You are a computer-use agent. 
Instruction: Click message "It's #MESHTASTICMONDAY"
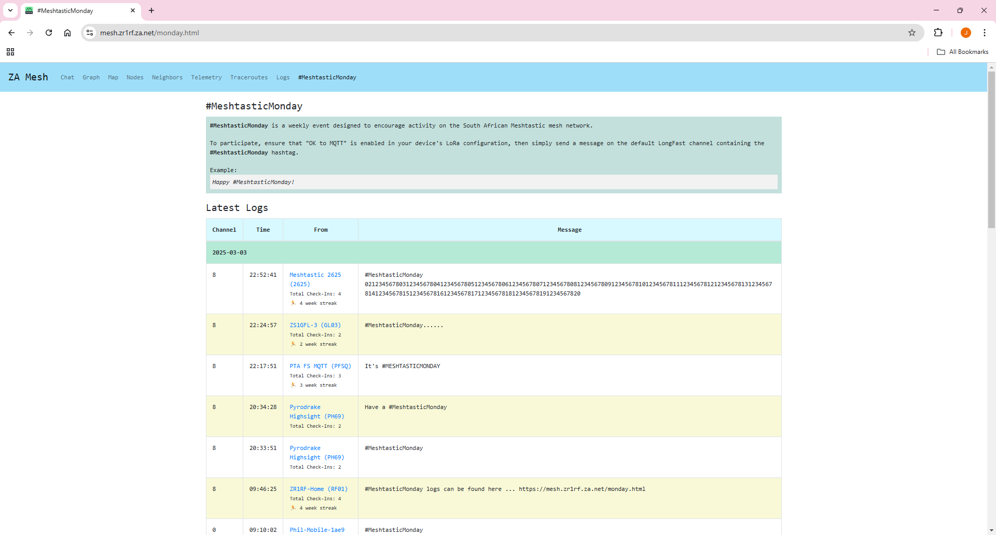click(403, 366)
